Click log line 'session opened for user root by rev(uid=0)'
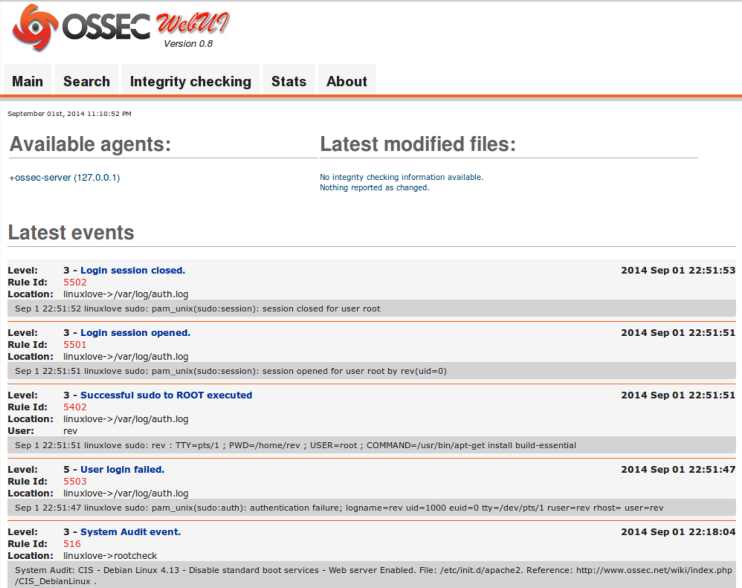742x588 pixels. 372,371
